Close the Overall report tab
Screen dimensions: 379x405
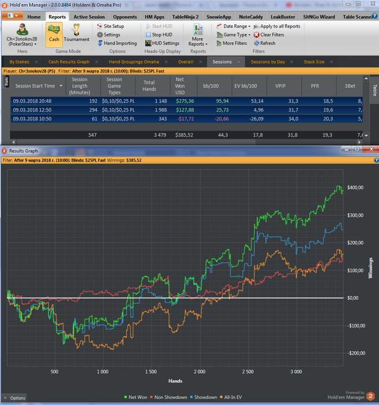(x=200, y=62)
